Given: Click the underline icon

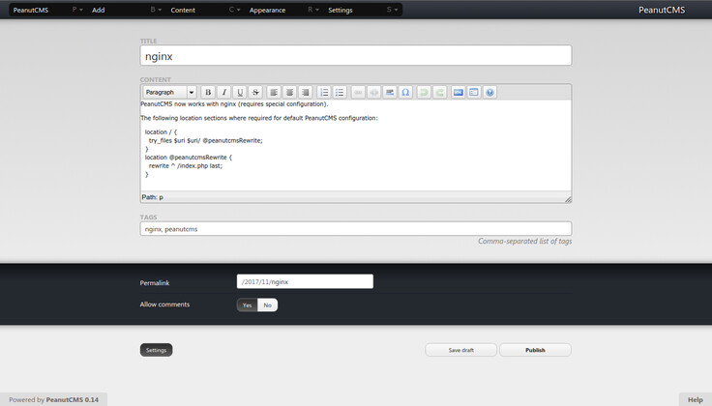Looking at the screenshot, I should click(240, 93).
